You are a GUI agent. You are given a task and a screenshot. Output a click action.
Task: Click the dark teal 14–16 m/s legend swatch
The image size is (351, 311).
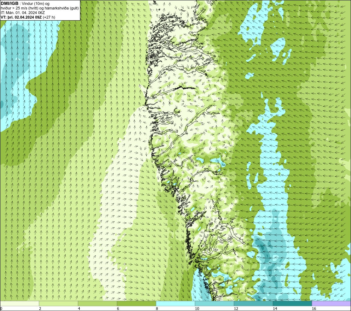(x=292, y=304)
